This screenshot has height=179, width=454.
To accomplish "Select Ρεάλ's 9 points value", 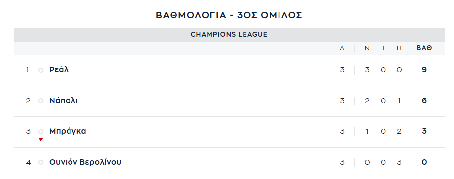I will pyautogui.click(x=424, y=70).
